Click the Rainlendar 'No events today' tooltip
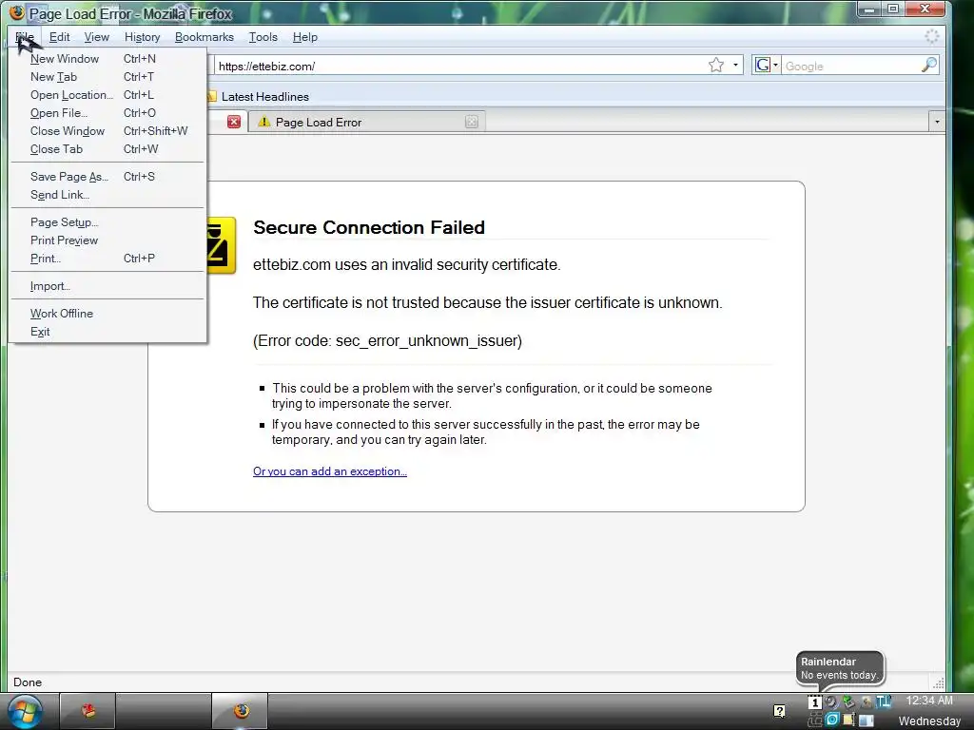 840,668
